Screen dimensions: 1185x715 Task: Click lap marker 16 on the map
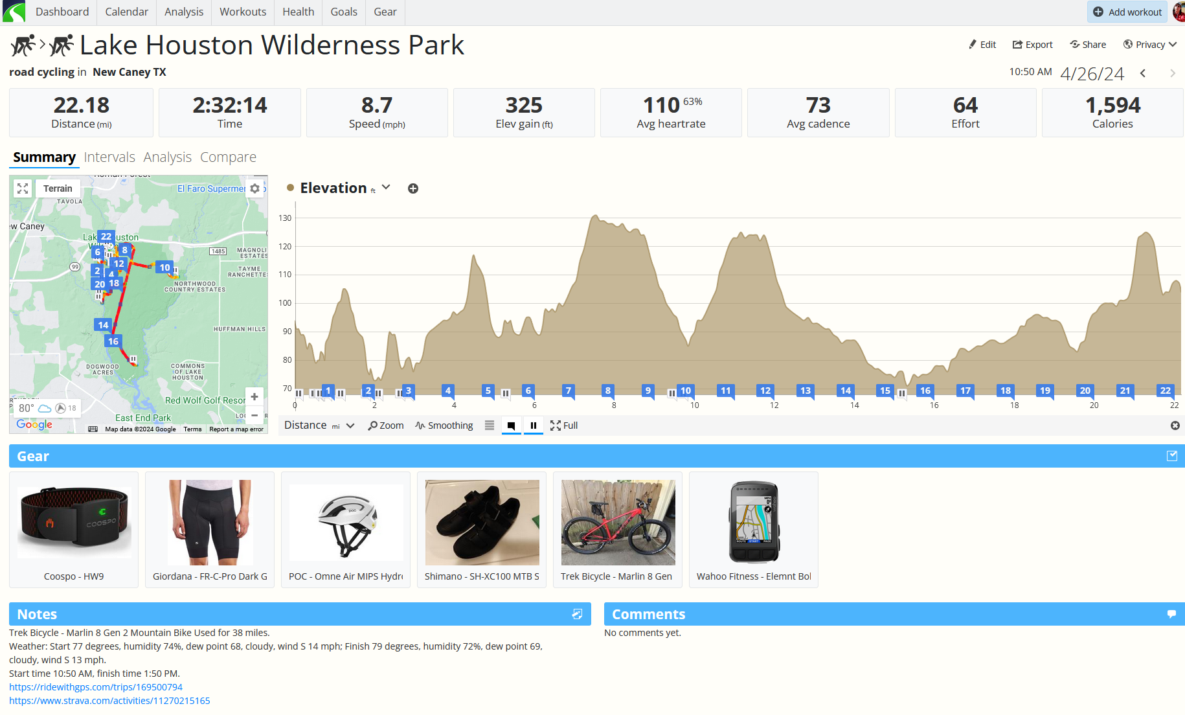(113, 341)
